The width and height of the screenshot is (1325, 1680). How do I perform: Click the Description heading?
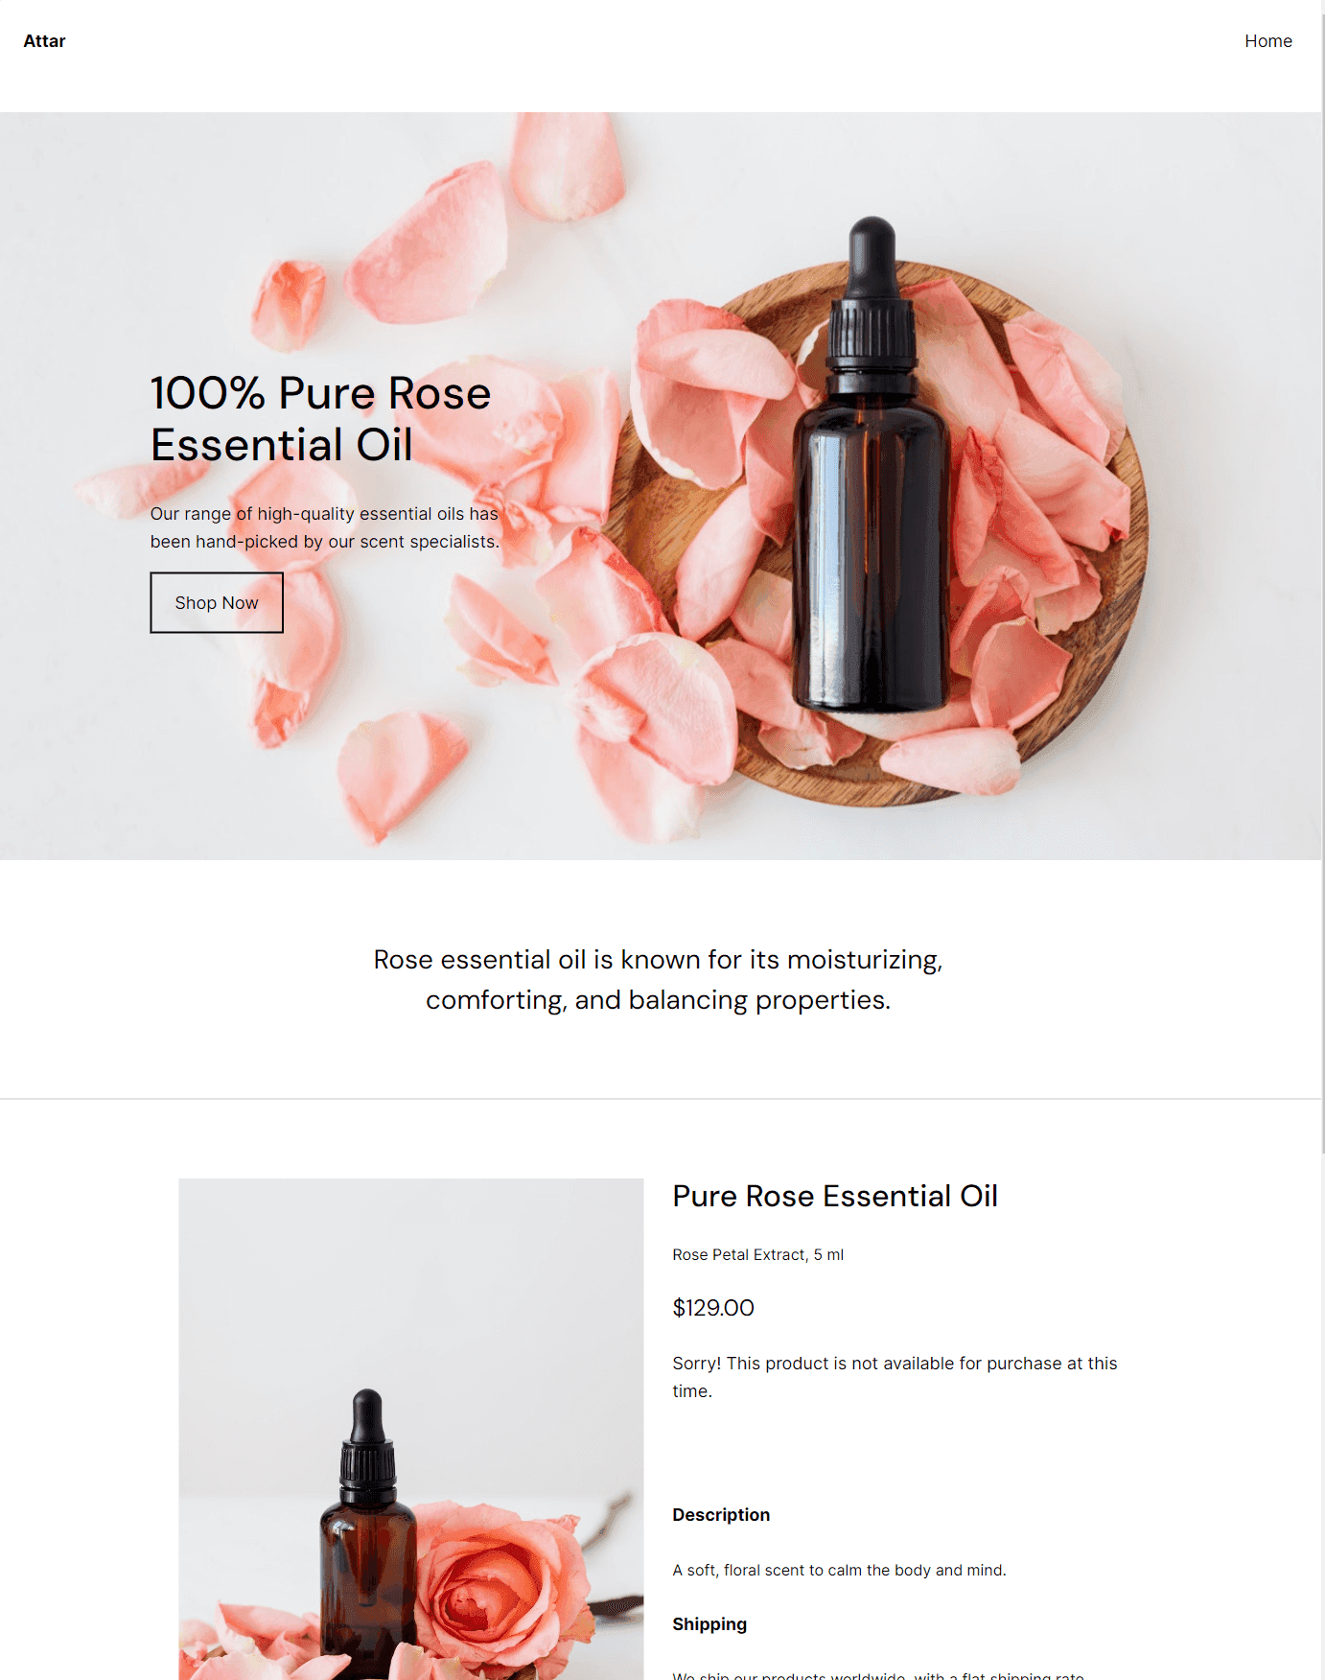[x=721, y=1515]
